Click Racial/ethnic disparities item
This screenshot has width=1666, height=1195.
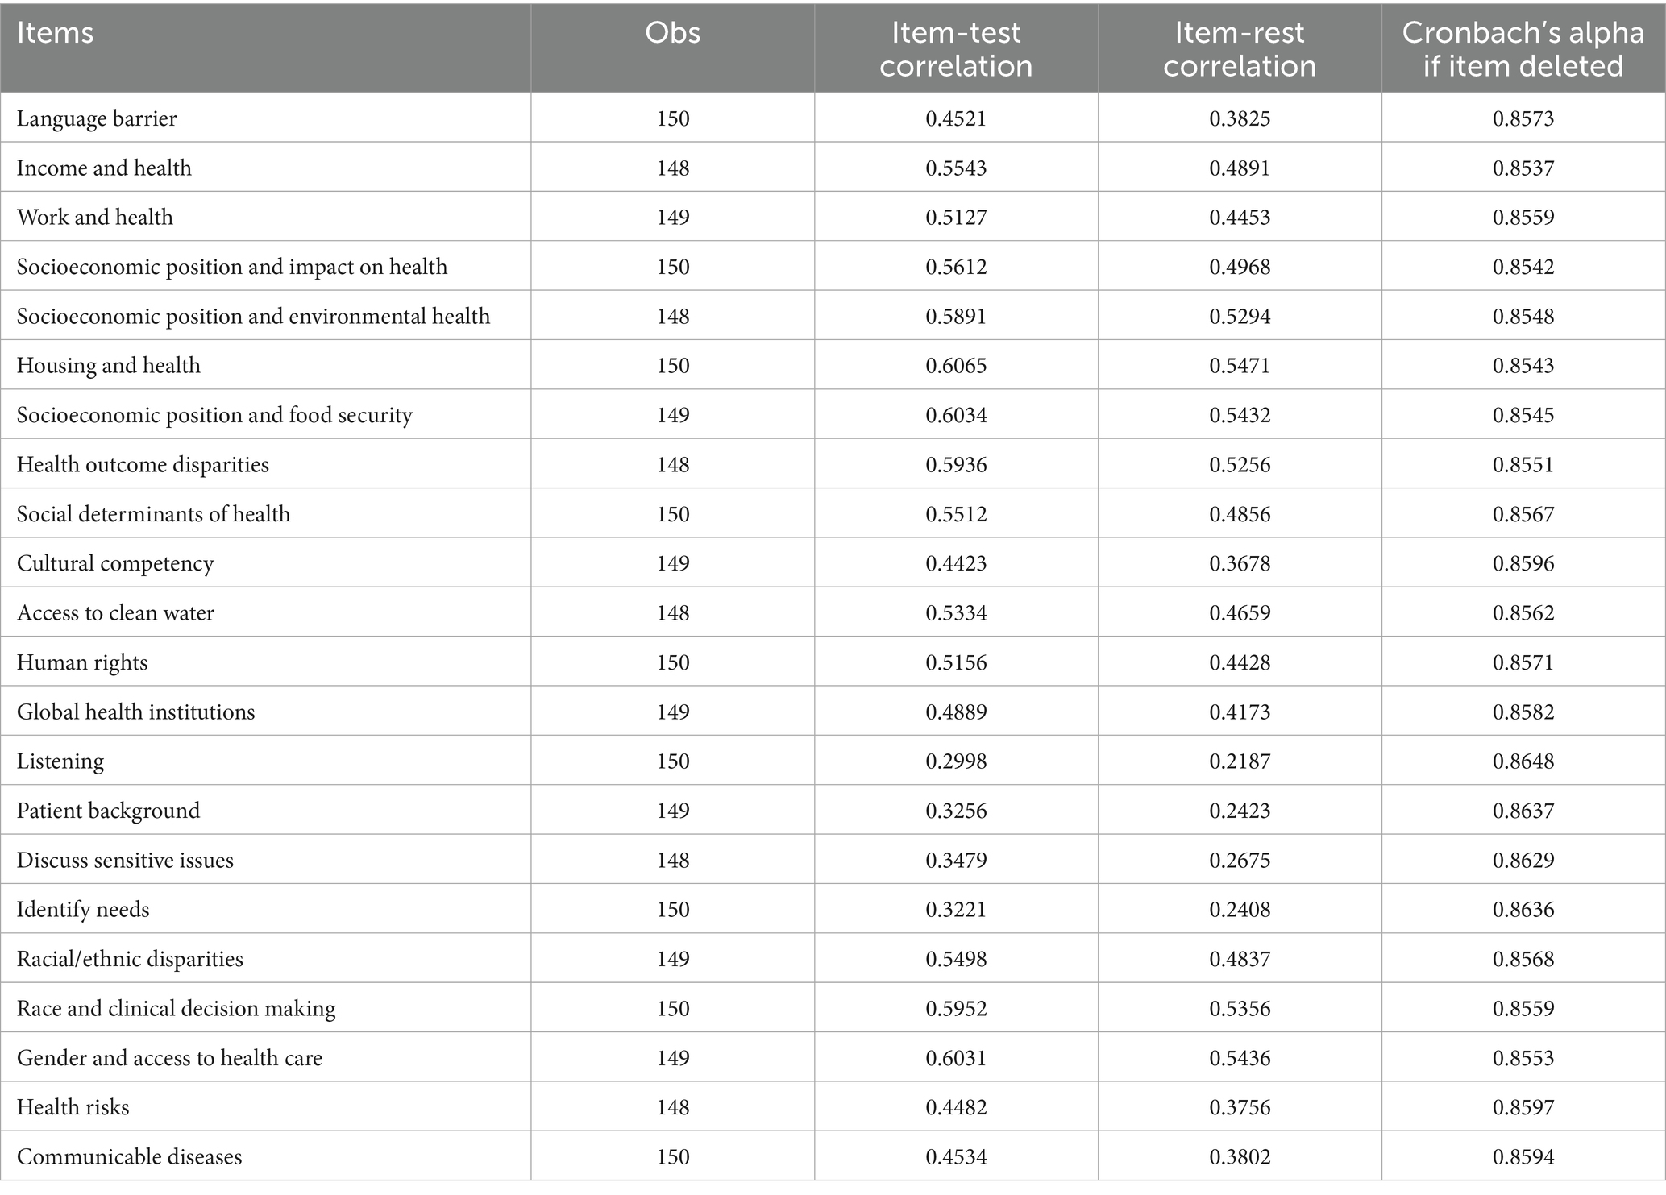pyautogui.click(x=130, y=959)
